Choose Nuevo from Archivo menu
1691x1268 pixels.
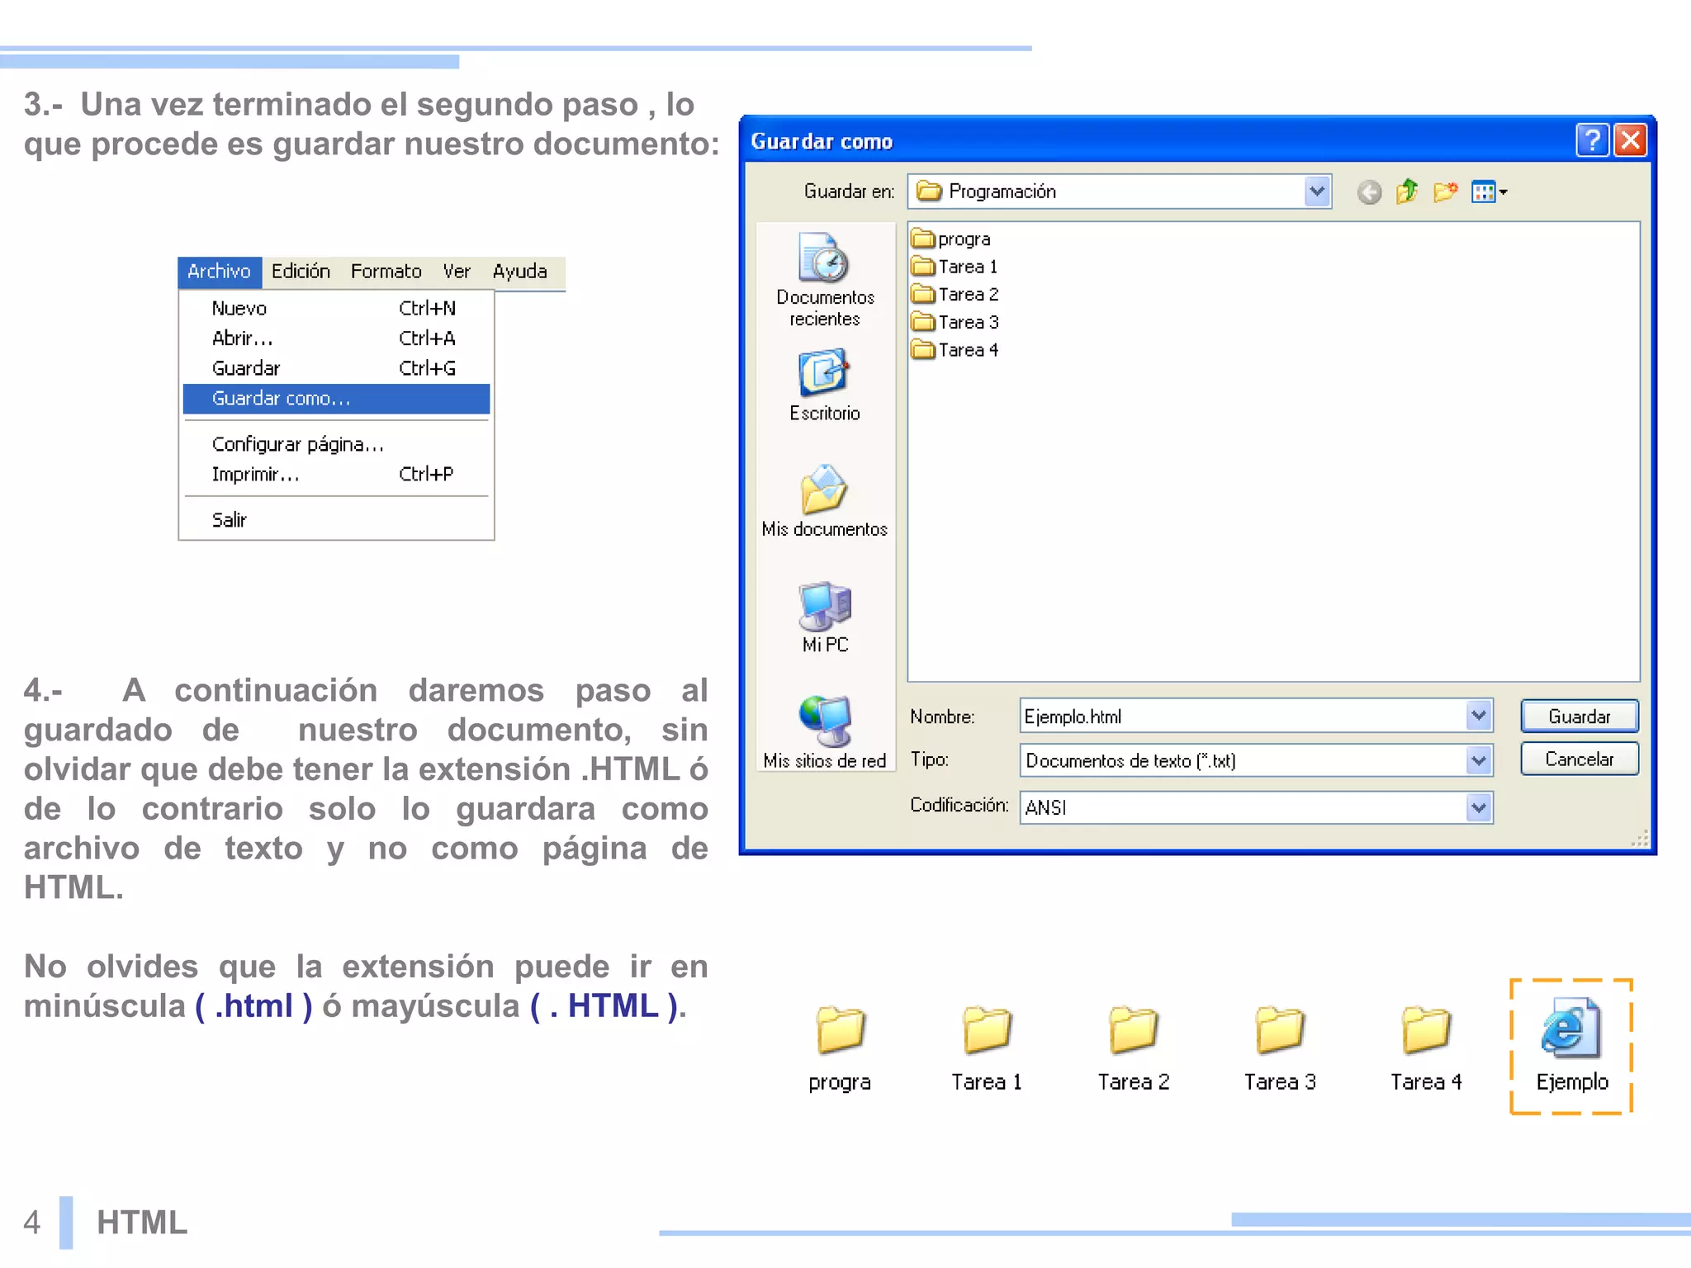click(x=336, y=308)
